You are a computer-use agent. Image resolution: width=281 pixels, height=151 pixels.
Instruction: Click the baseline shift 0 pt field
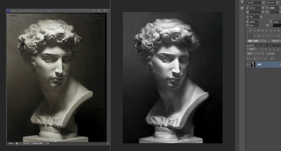pos(254,26)
